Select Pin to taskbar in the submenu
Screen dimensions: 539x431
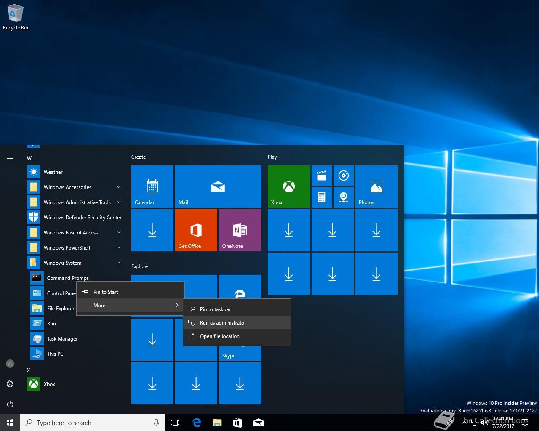click(x=237, y=309)
